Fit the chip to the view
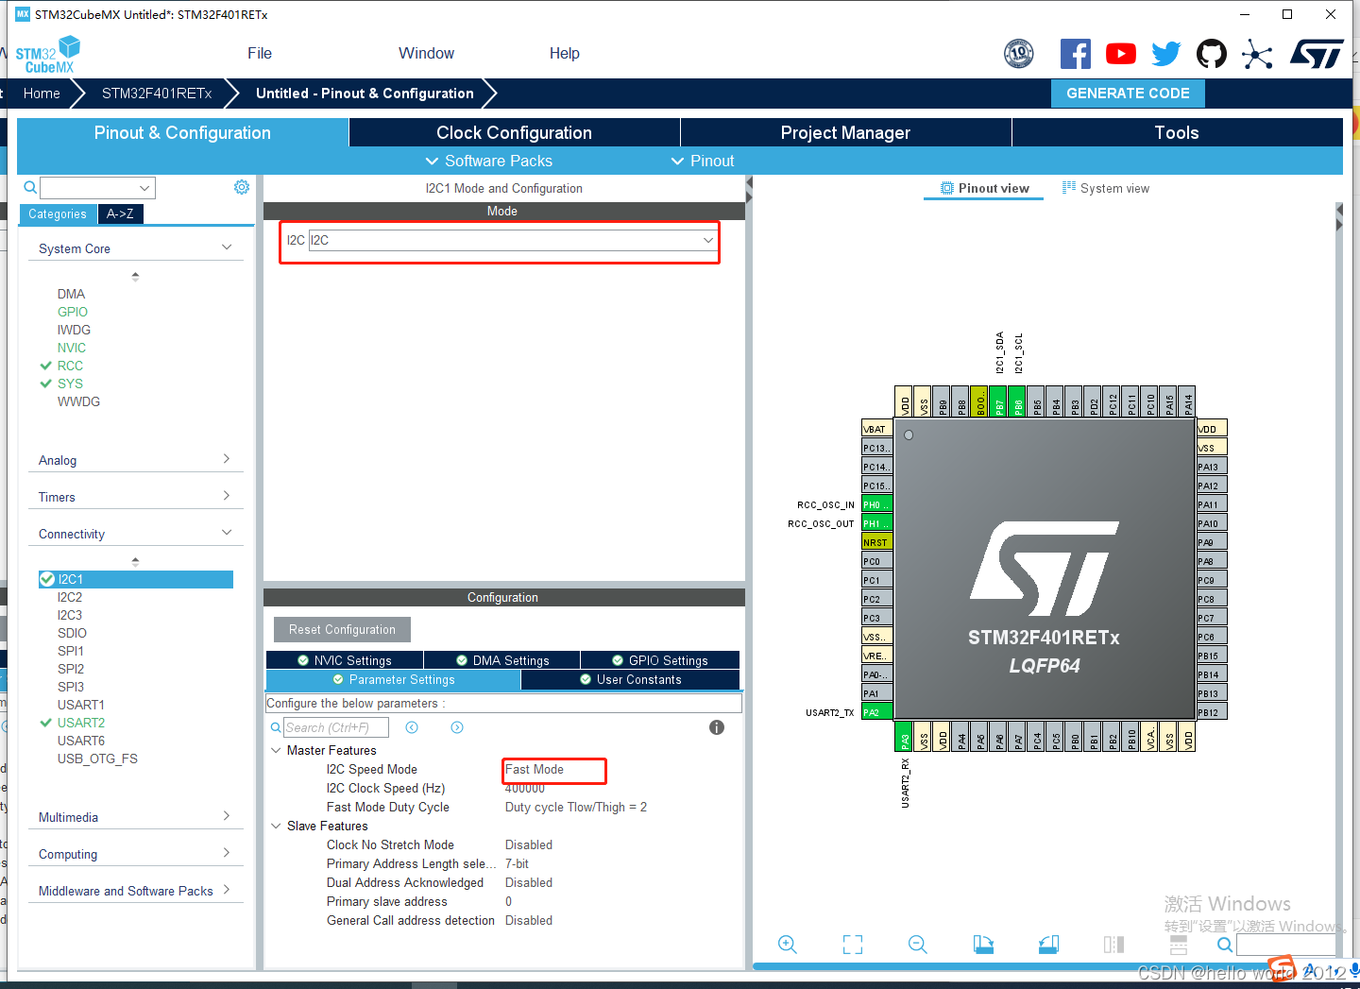 pos(852,944)
